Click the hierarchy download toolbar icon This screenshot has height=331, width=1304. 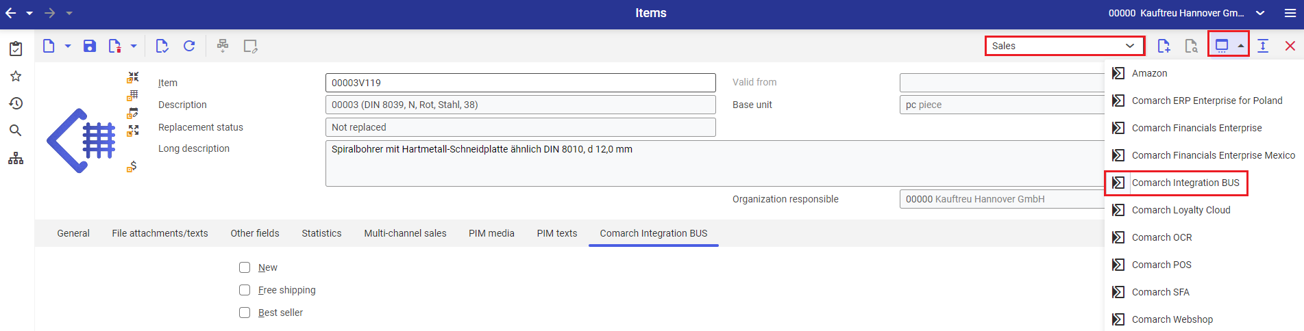(223, 46)
